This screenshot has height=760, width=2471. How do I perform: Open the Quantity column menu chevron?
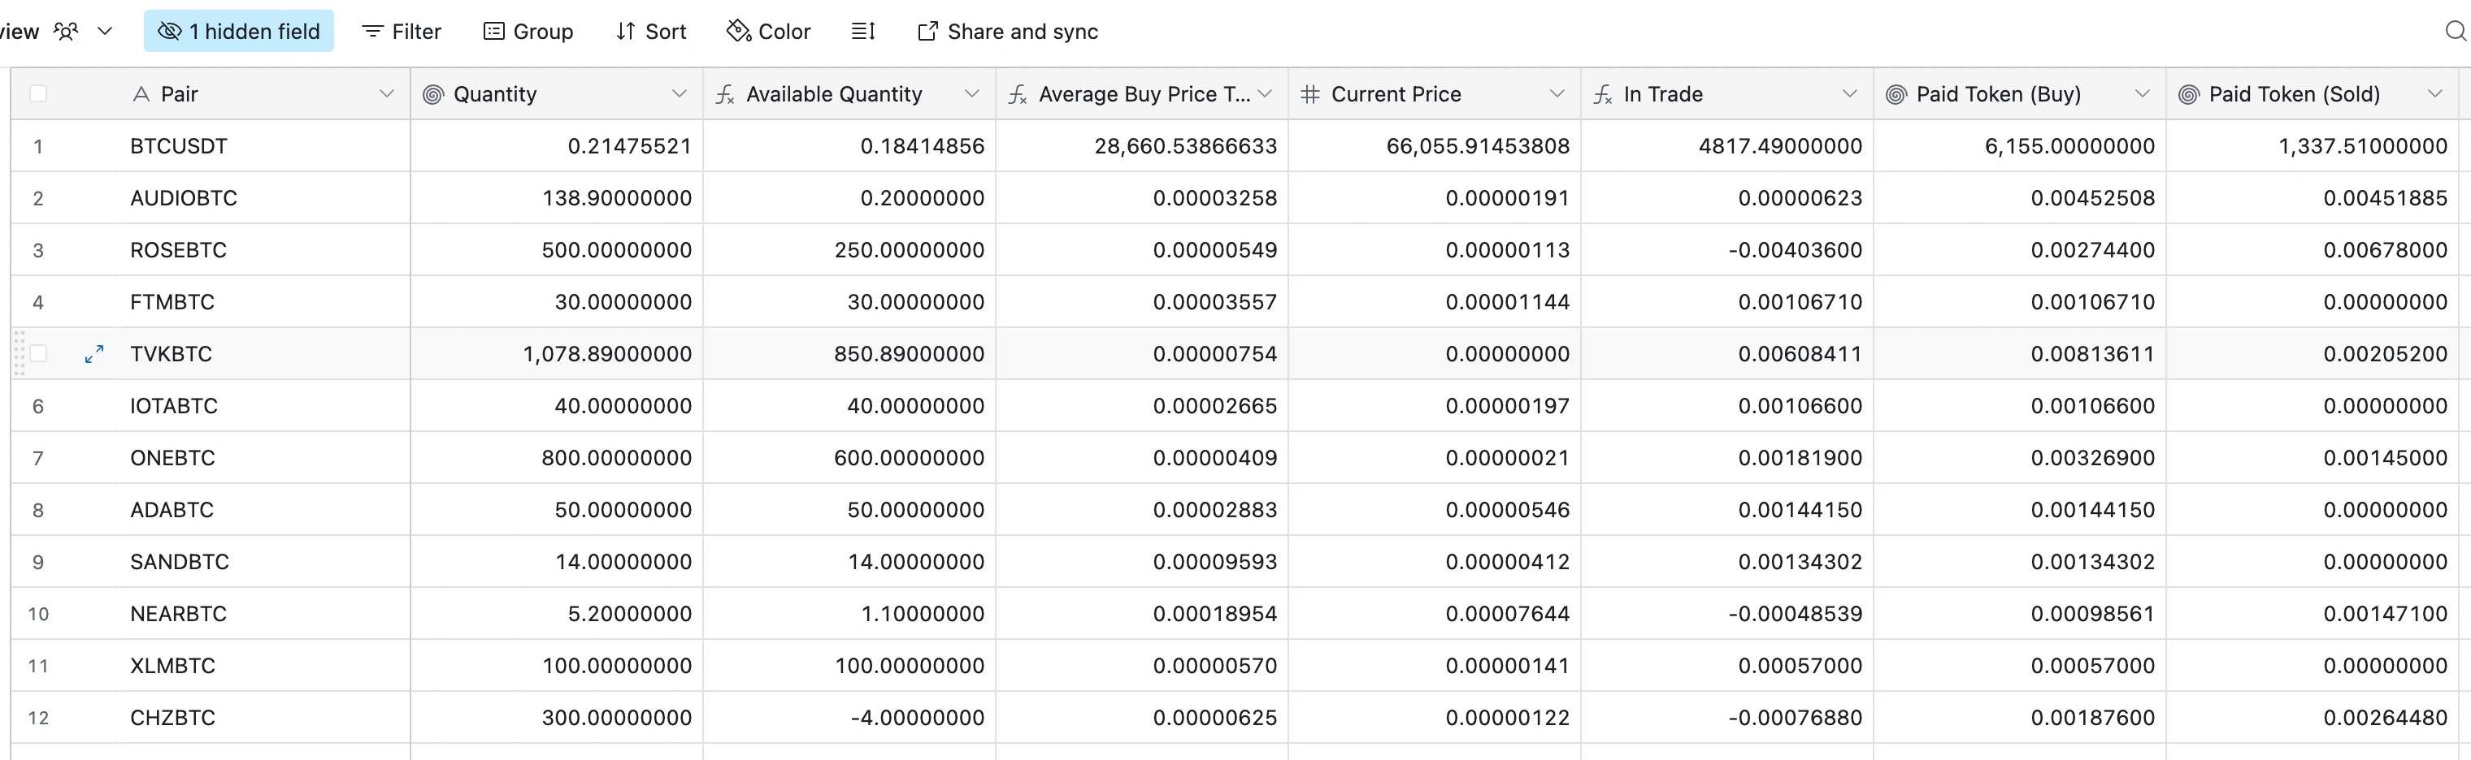point(680,94)
